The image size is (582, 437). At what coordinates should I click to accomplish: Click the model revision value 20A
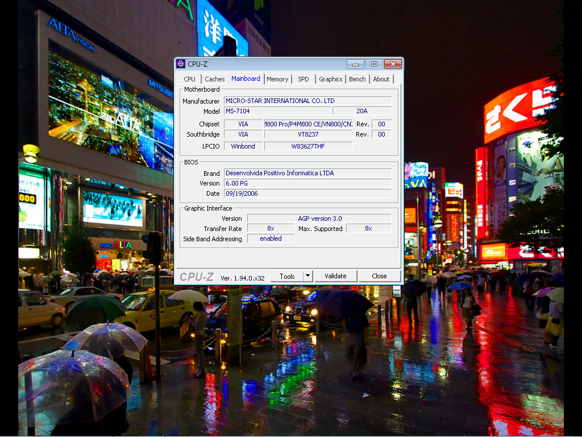coord(362,111)
